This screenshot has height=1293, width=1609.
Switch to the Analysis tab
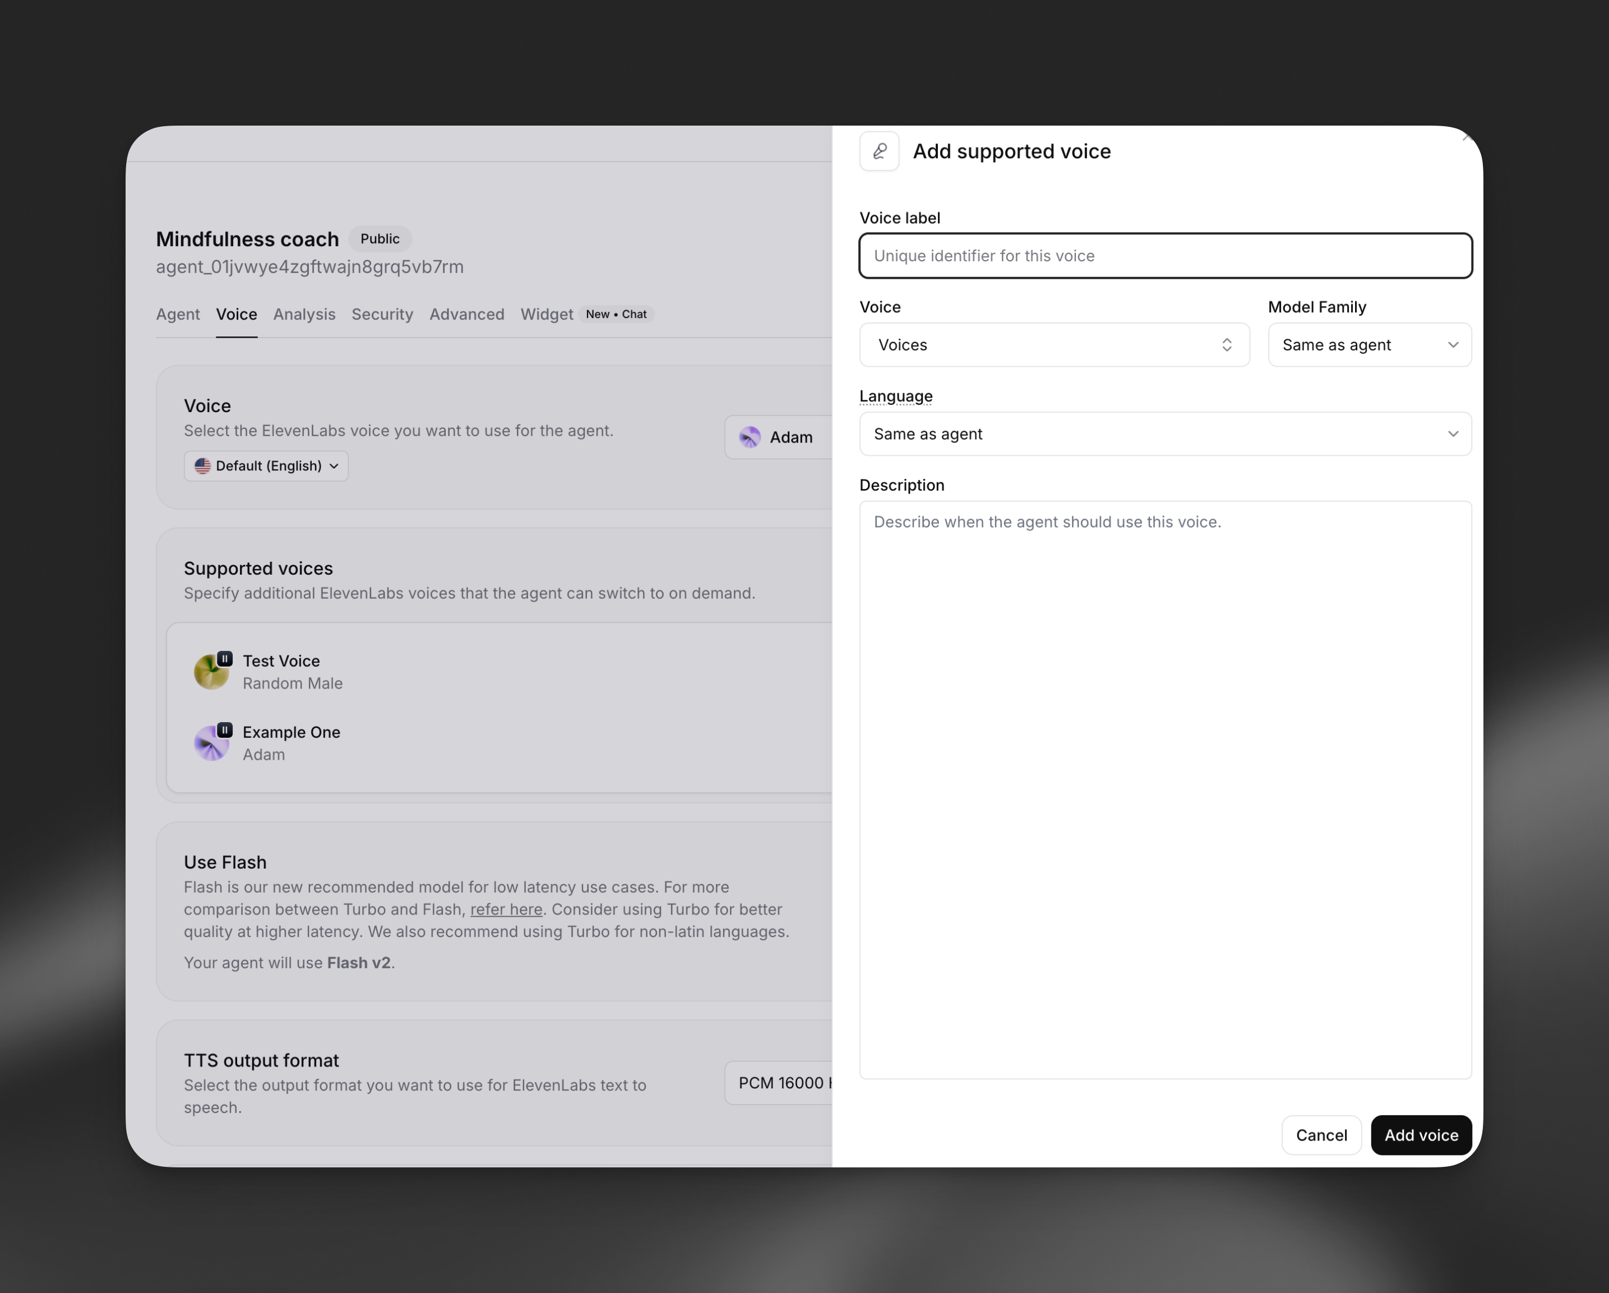304,315
